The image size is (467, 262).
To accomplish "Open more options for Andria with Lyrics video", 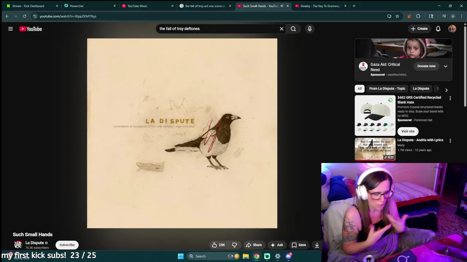I will (450, 141).
